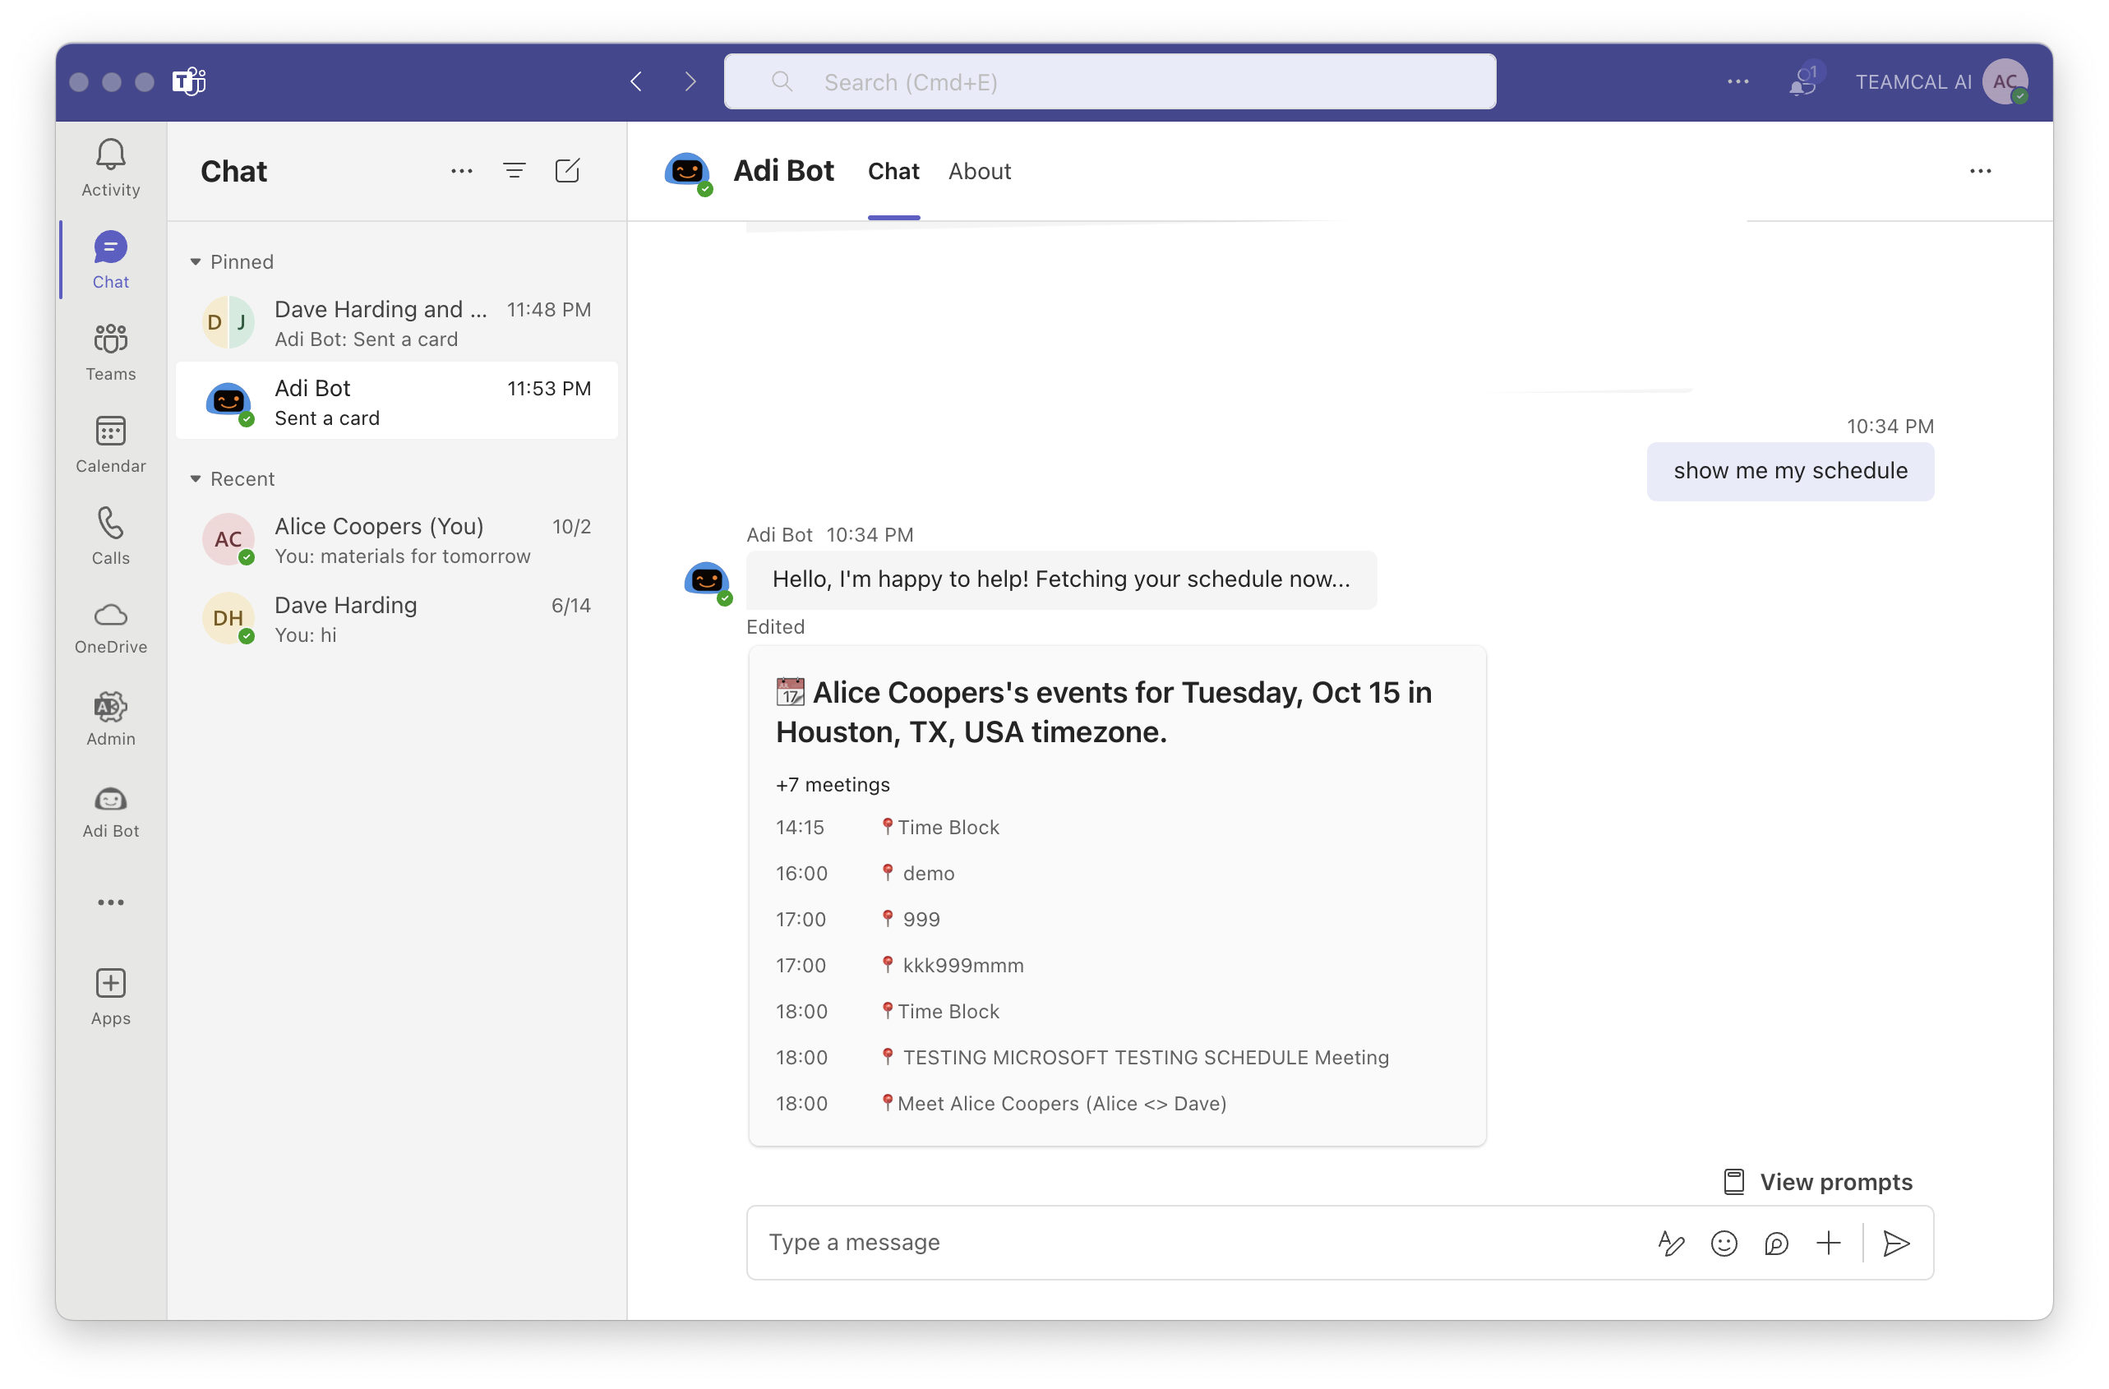This screenshot has width=2109, height=1389.
Task: Collapse the Pinned chats section
Action: pyautogui.click(x=196, y=261)
